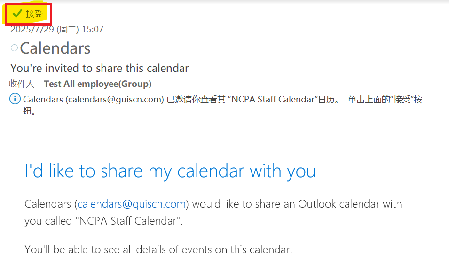449x272 pixels.
Task: Click the blue heading about sharing my calendar
Action: [170, 171]
